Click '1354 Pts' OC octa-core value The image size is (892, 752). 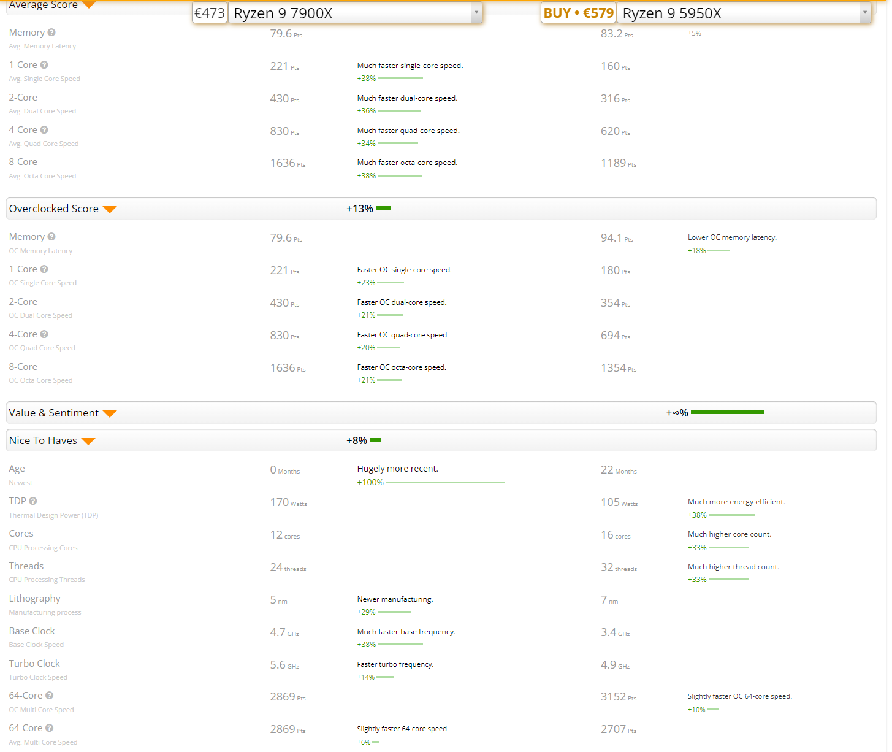pyautogui.click(x=619, y=368)
